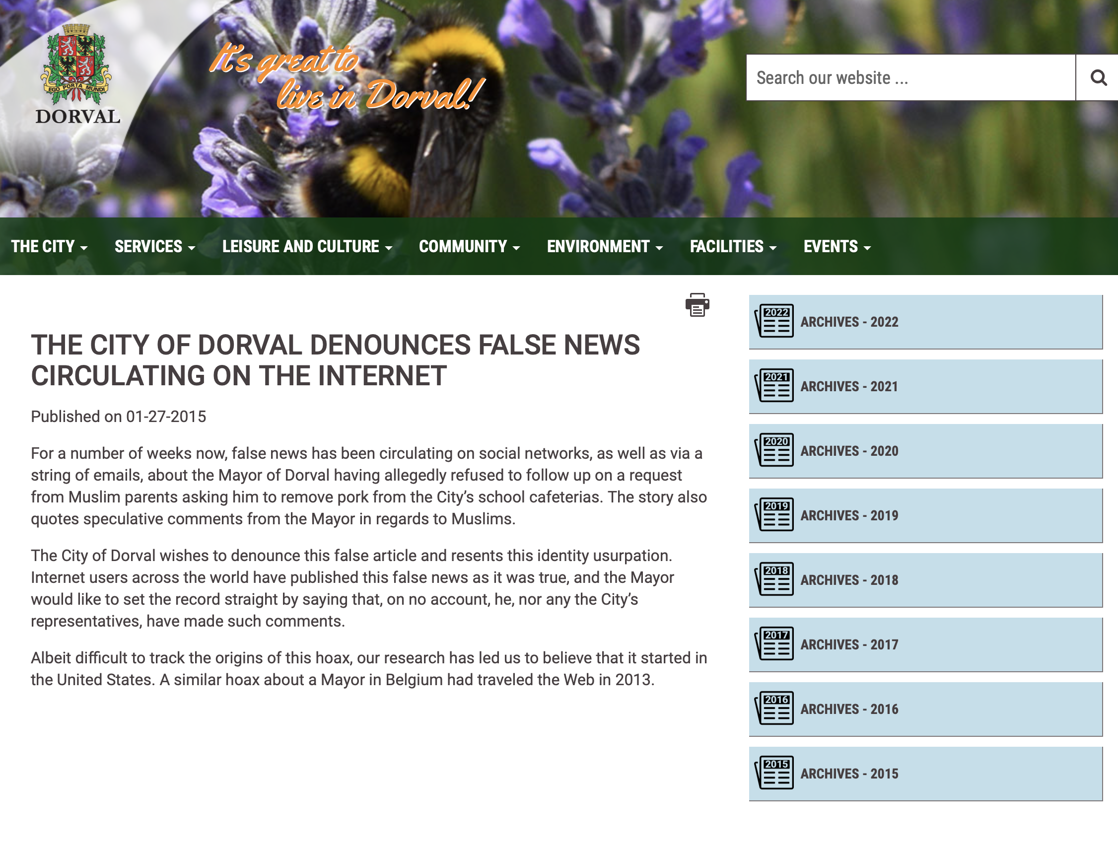Viewport: 1118px width, 850px height.
Task: Open Archives - 2018 link
Action: click(926, 580)
